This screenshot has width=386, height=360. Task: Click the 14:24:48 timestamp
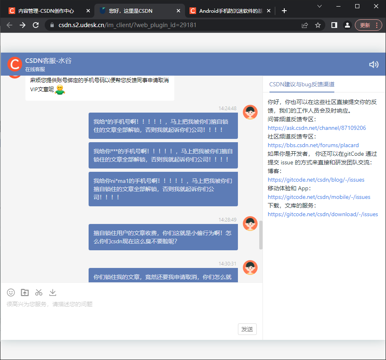click(228, 108)
